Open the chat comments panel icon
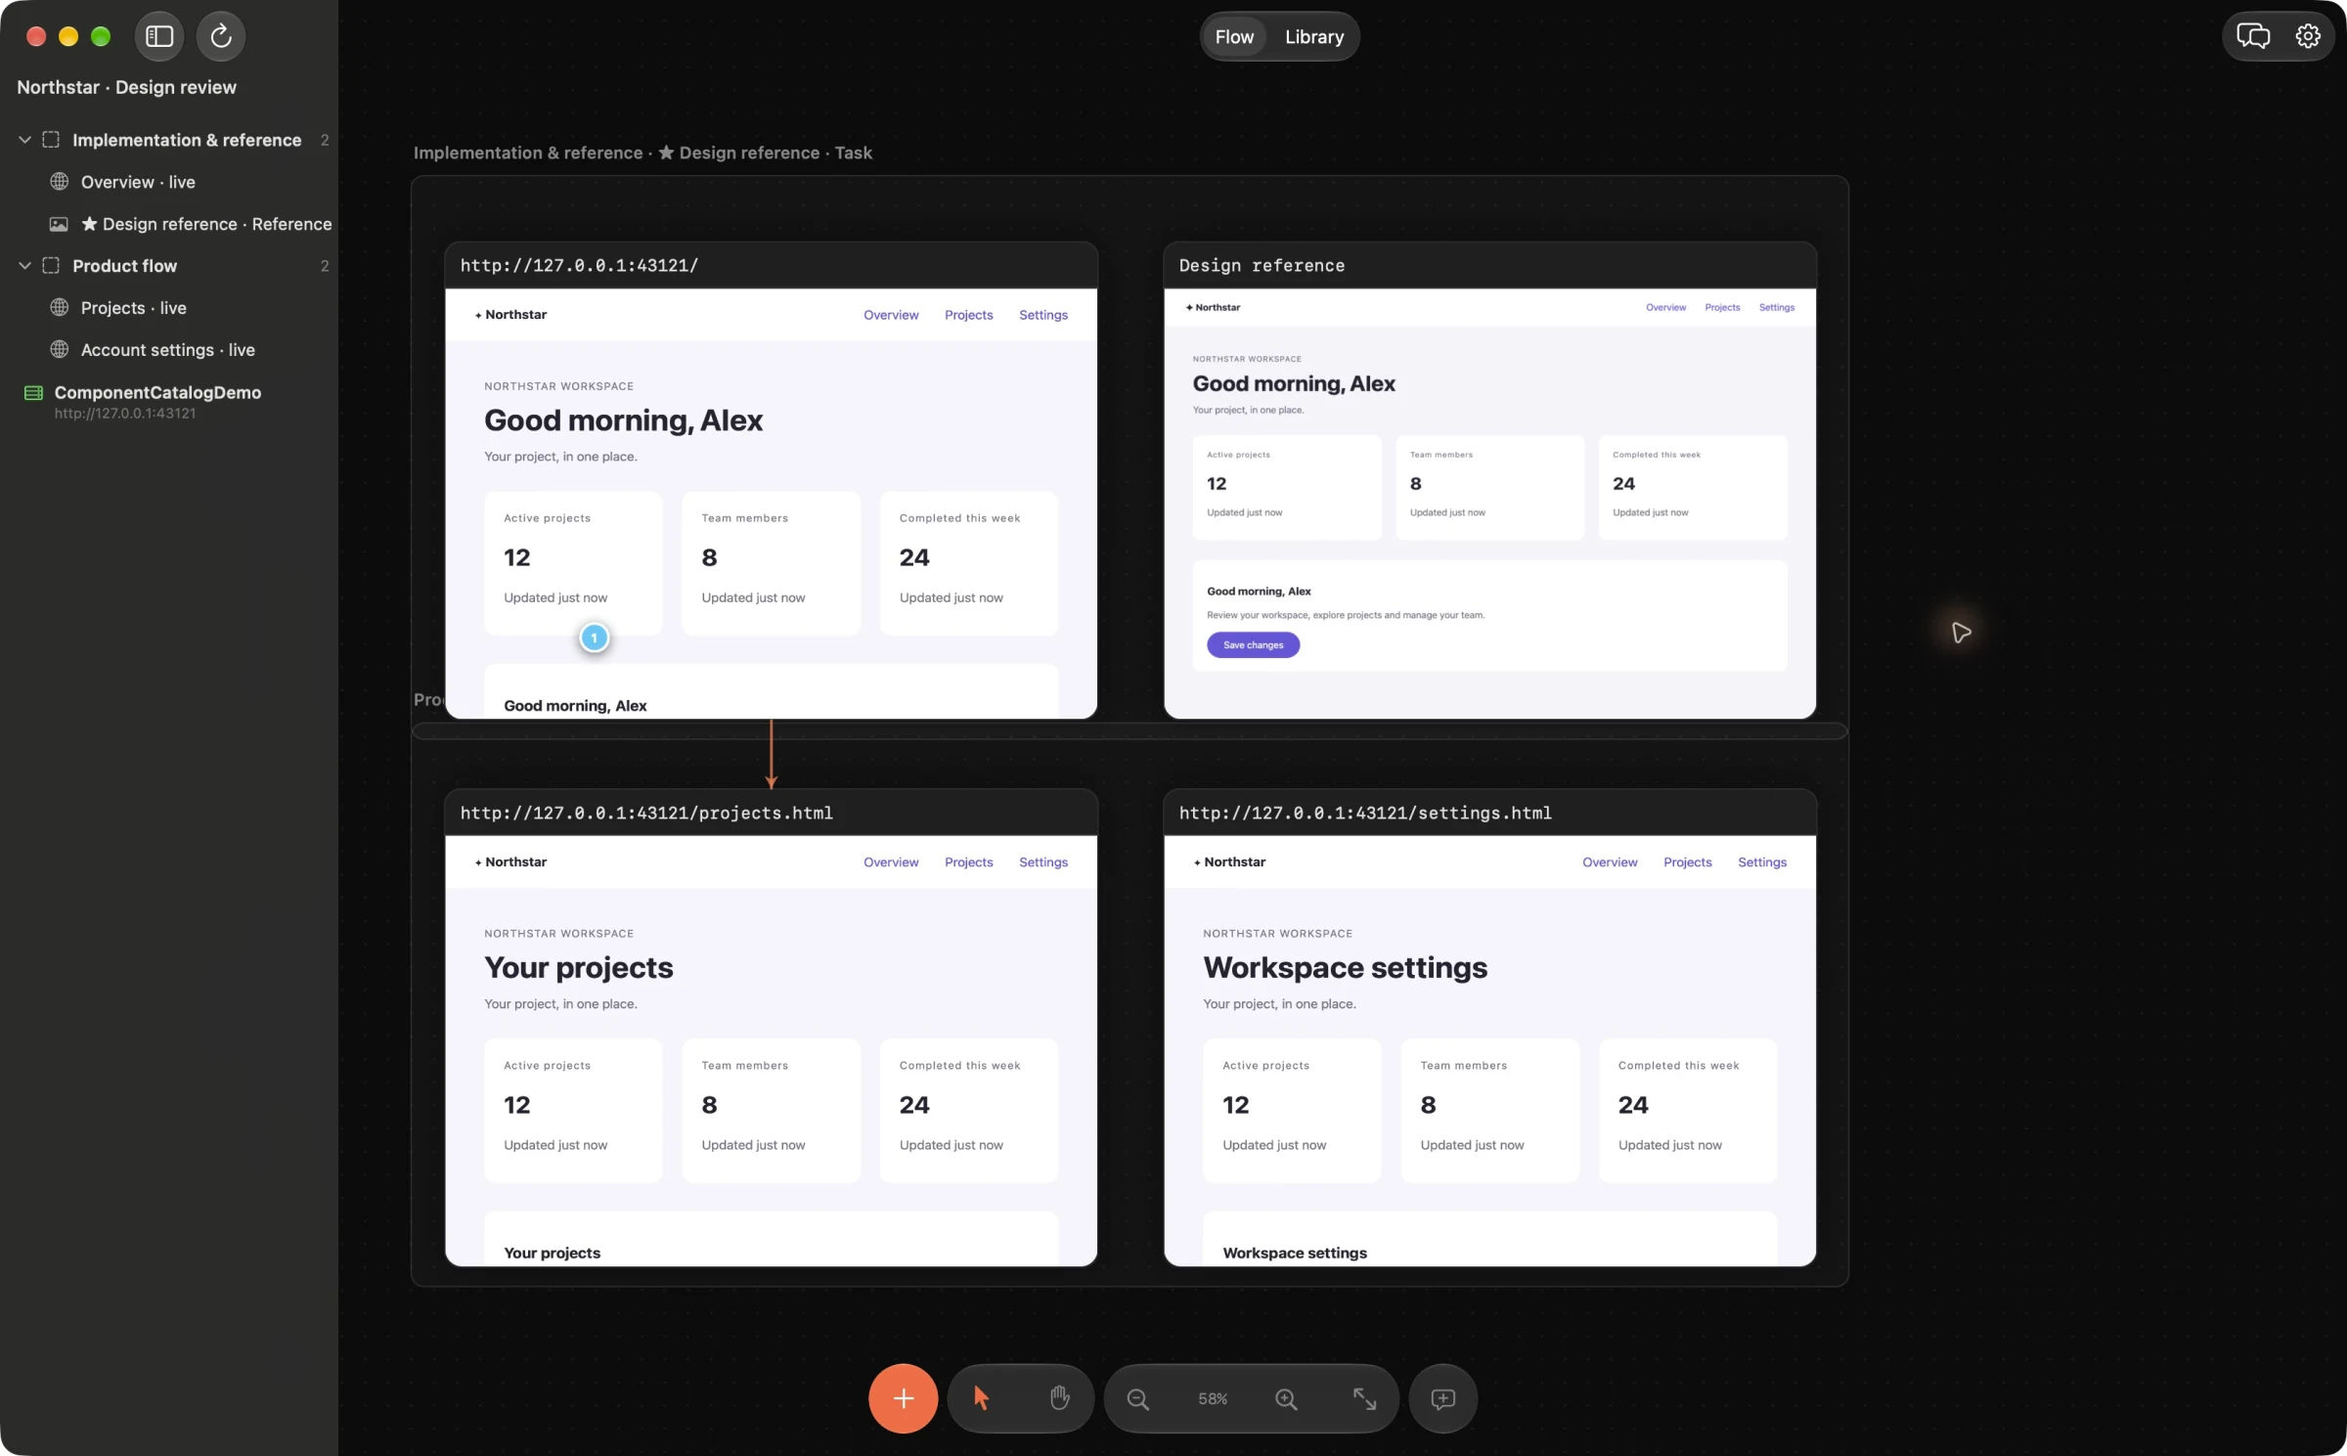 (x=2253, y=36)
